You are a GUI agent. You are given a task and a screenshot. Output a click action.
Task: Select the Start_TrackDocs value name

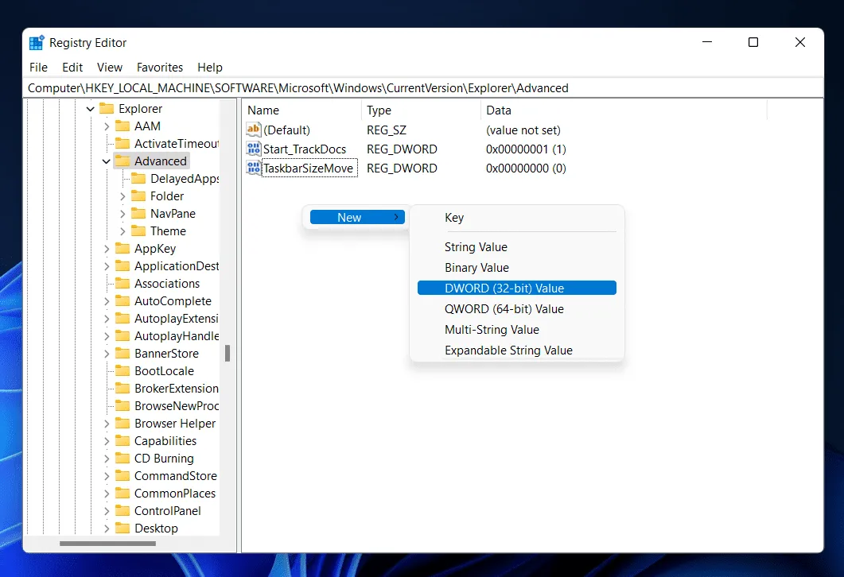[x=305, y=149]
